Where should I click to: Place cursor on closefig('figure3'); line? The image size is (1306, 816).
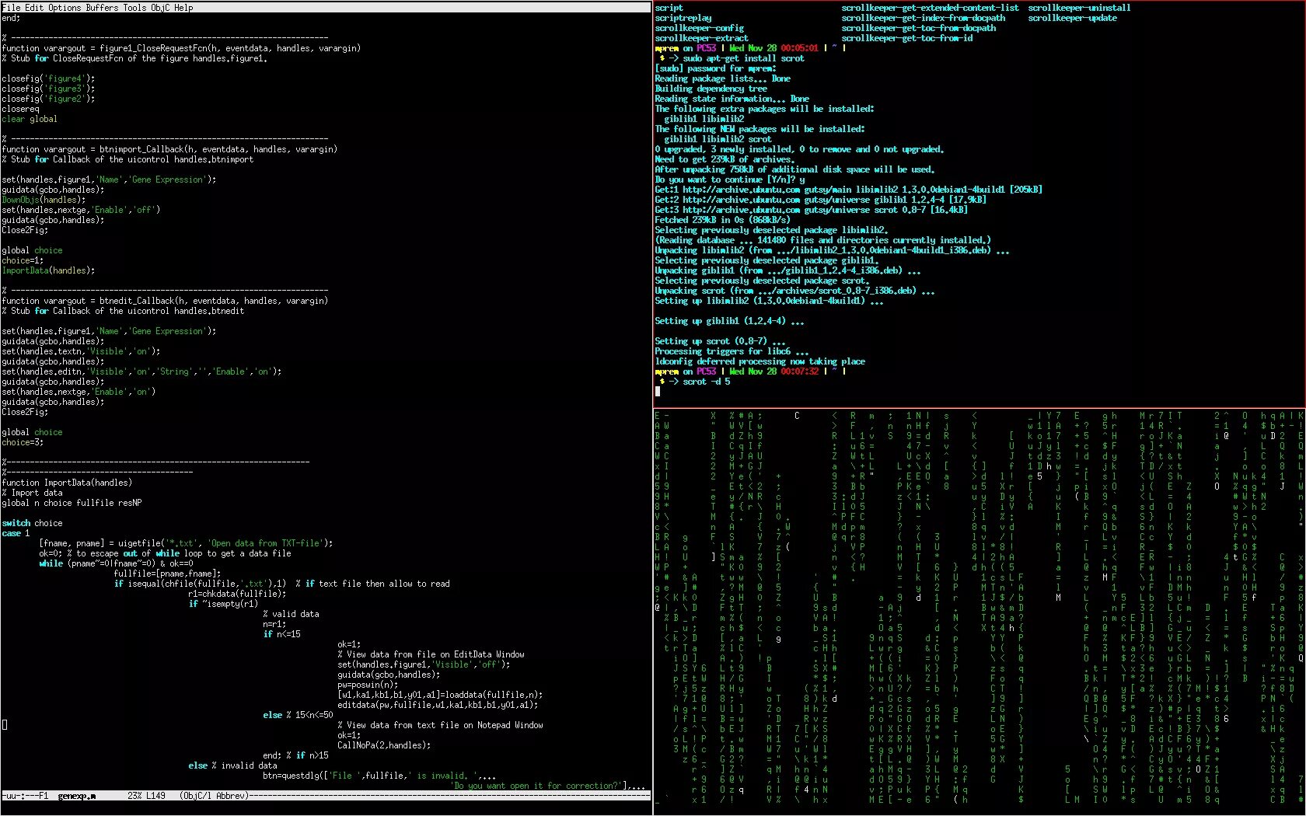click(x=48, y=89)
